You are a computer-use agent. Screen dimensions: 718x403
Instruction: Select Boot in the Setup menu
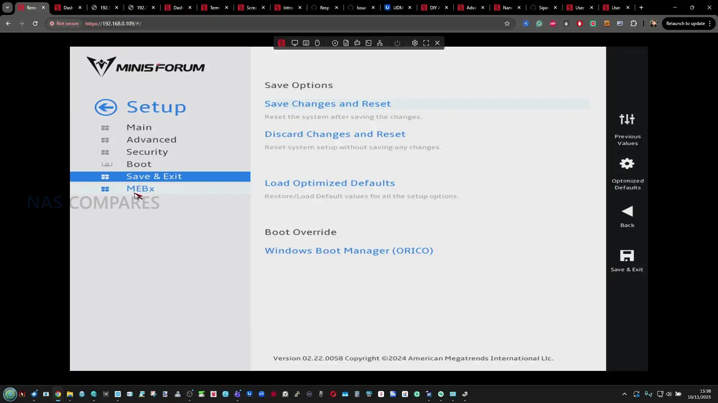(x=139, y=164)
